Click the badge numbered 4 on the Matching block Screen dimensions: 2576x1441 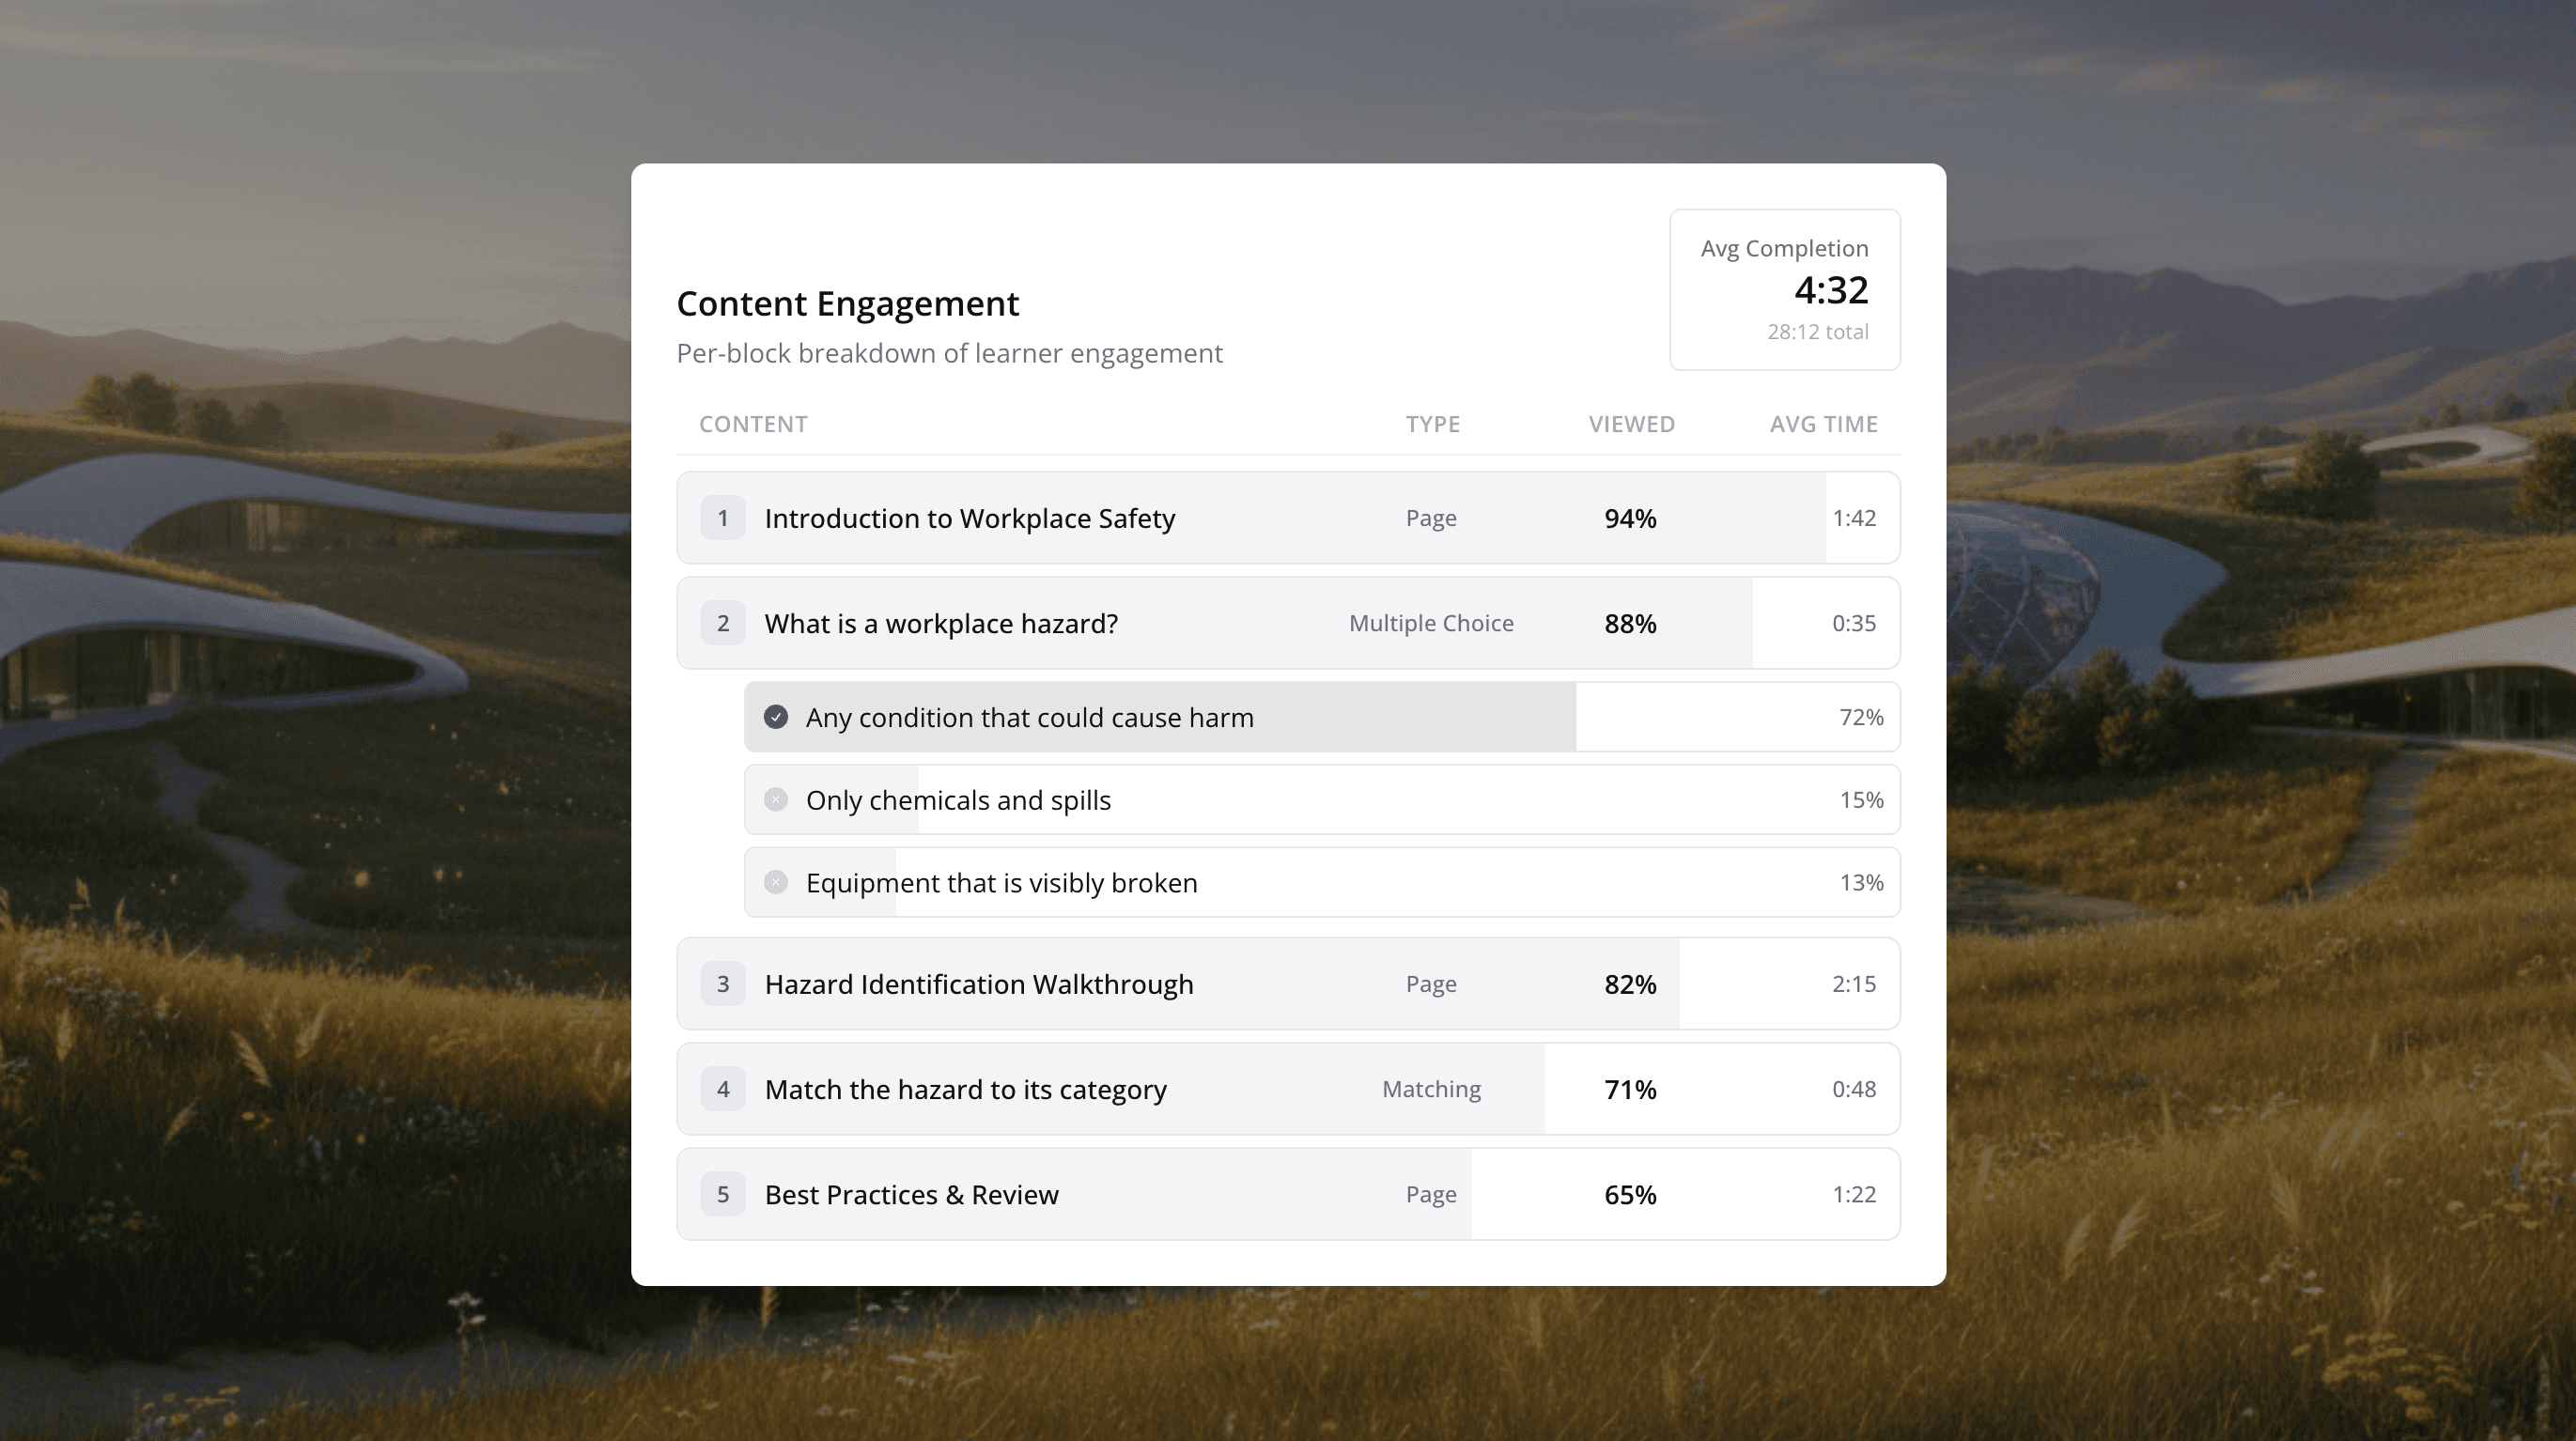pos(722,1089)
